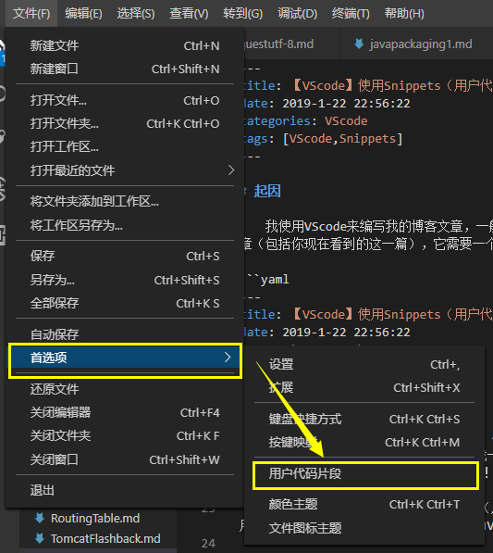Open the 调试(D) menu
This screenshot has width=493, height=553.
[297, 13]
